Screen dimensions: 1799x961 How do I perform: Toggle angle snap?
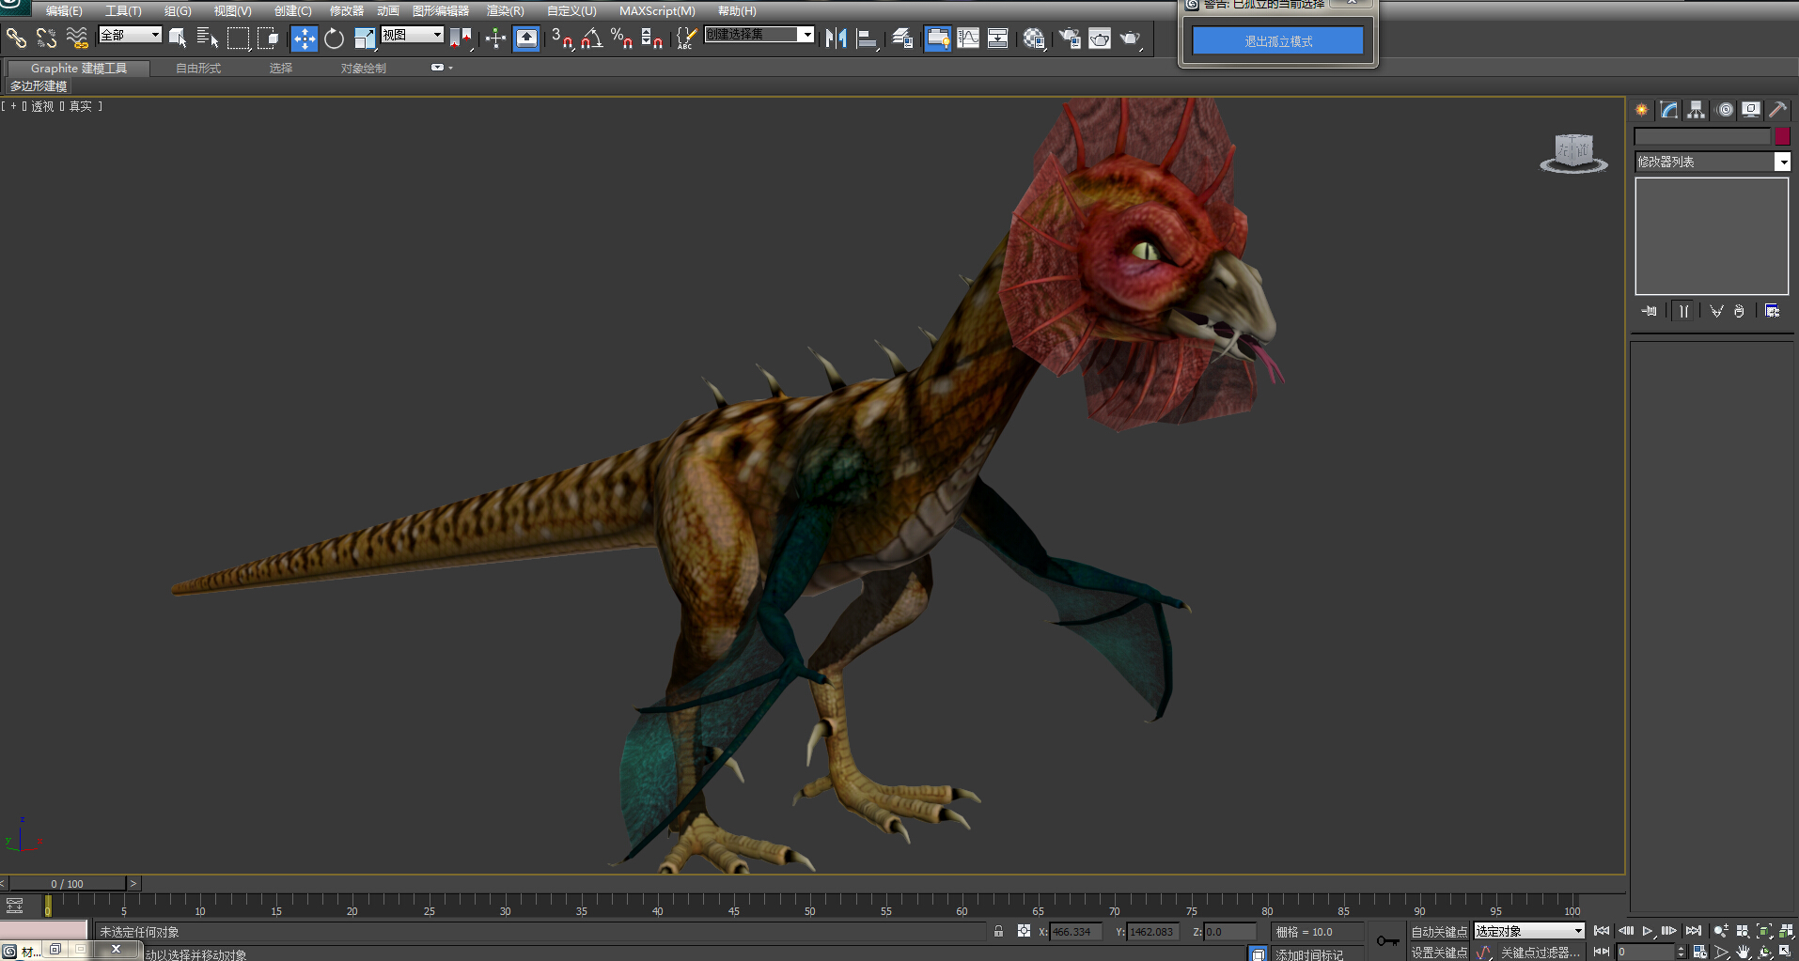tap(591, 38)
